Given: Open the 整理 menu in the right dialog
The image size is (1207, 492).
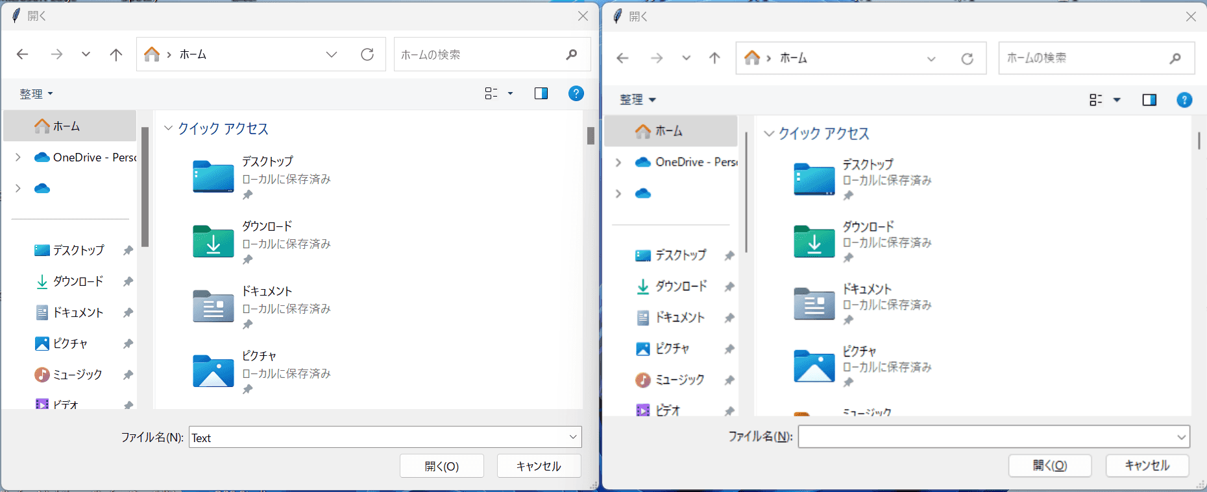Looking at the screenshot, I should (637, 100).
